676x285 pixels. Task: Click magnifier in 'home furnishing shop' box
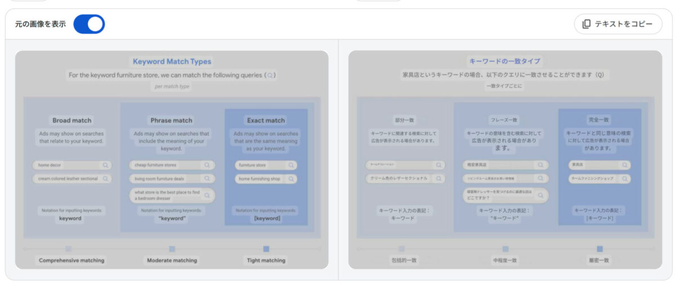tap(291, 179)
